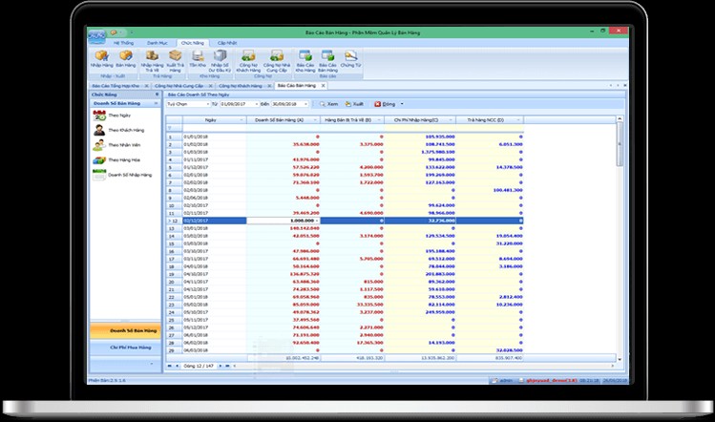This screenshot has height=422, width=715.
Task: Open Nhập Số Dư Đầu Kỳ icon
Action: click(220, 55)
